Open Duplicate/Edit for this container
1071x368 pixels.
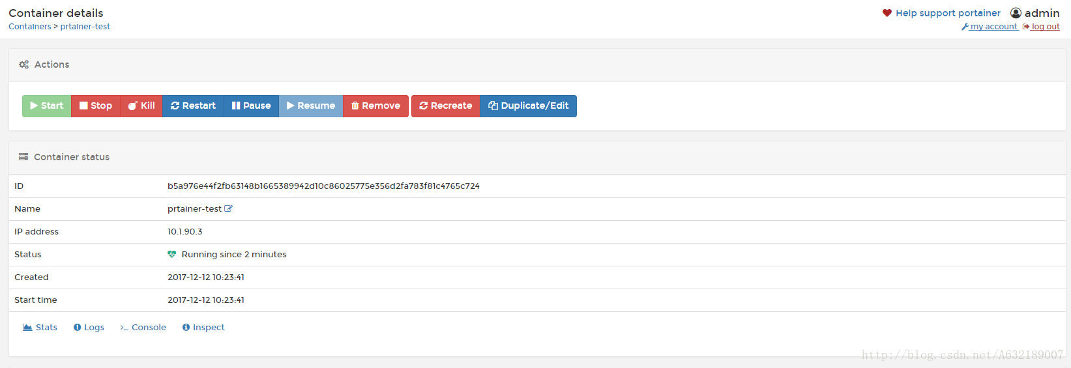[529, 106]
